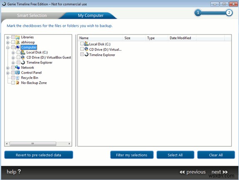Click the No-Backup Zone icon in tree
This screenshot has height=180, width=239.
point(18,83)
